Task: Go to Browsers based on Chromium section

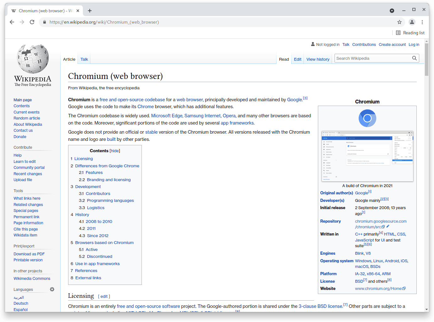Action: pyautogui.click(x=104, y=243)
